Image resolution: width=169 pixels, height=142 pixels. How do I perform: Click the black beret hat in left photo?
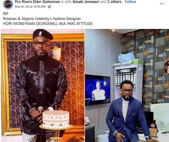tap(43, 34)
